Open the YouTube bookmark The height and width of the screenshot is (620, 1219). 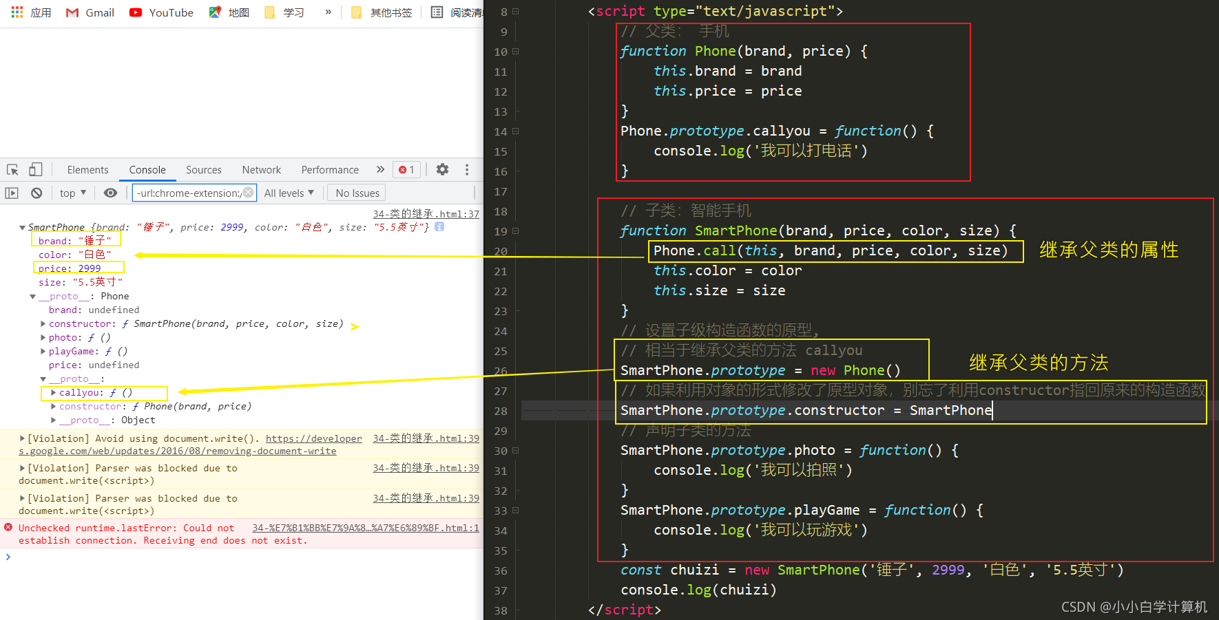162,12
